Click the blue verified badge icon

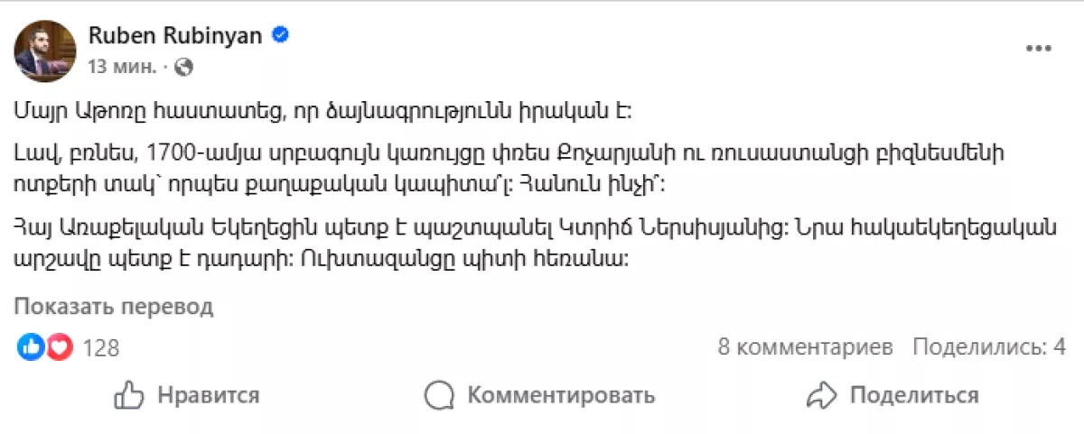[x=282, y=35]
